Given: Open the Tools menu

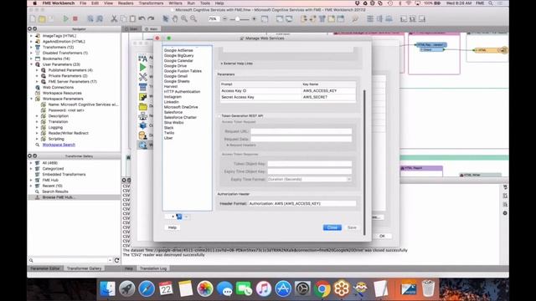Looking at the screenshot, I should (x=204, y=3).
